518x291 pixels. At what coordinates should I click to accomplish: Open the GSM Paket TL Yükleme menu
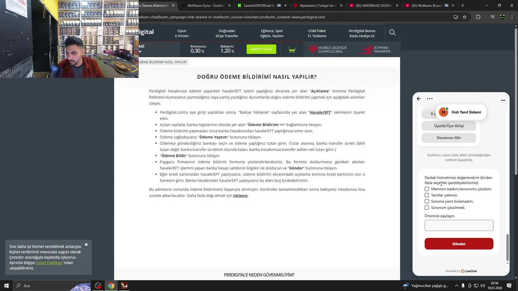[317, 33]
